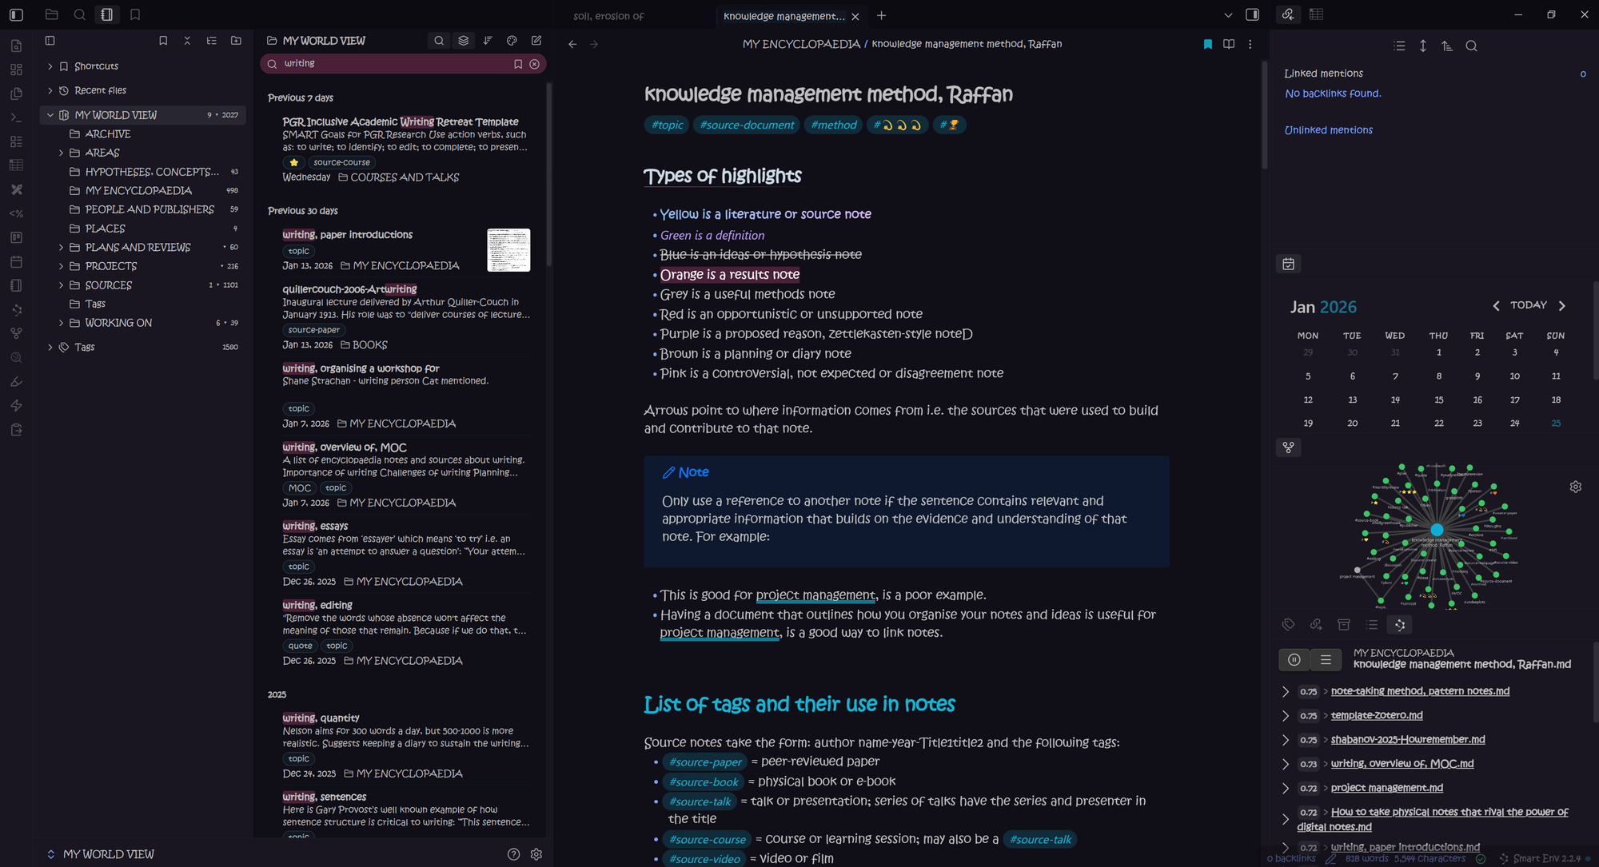The height and width of the screenshot is (867, 1599).
Task: Expand the SOURCES folder
Action: 61,285
